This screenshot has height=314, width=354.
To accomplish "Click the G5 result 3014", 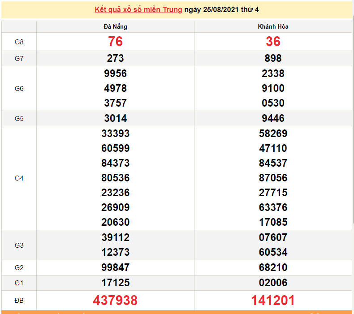I will [x=115, y=119].
